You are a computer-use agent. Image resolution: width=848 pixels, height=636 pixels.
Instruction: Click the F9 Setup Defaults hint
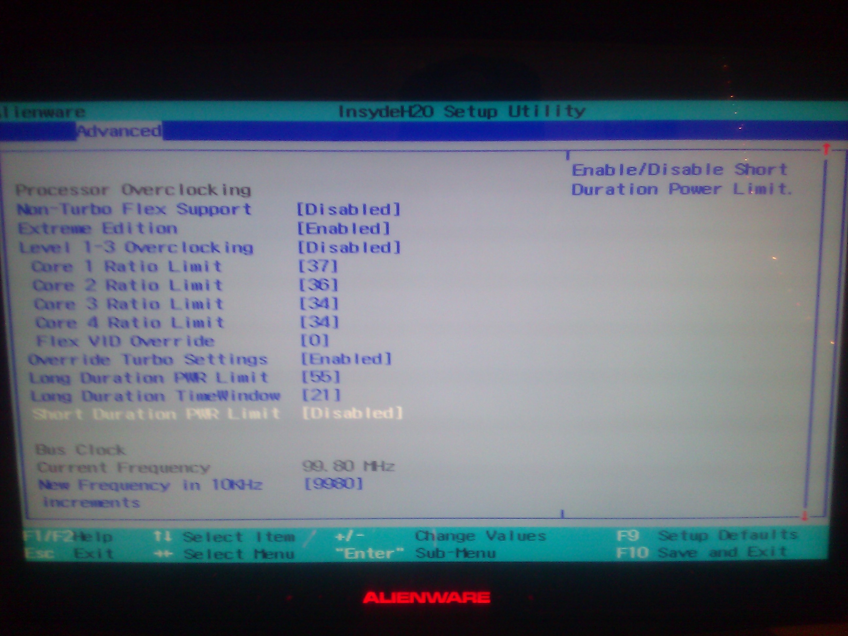tap(707, 535)
